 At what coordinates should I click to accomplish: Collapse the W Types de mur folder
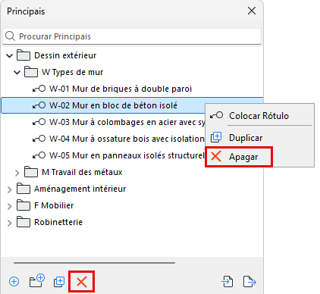click(17, 73)
